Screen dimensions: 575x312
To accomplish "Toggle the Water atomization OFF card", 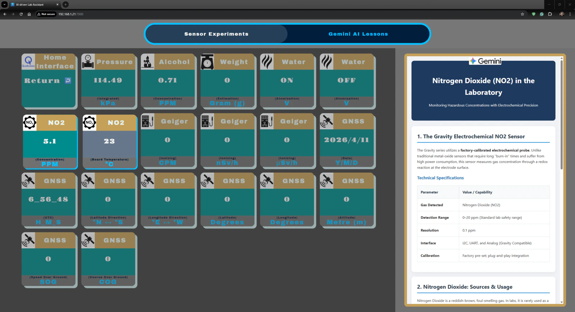I will 347,81.
